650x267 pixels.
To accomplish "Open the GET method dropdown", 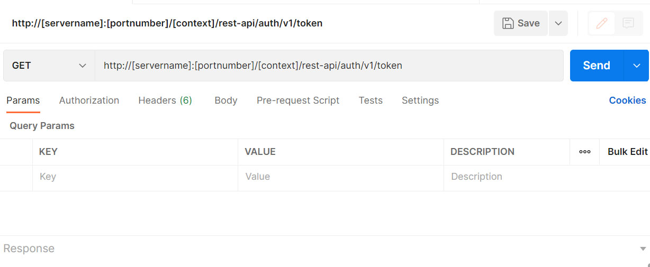I will 49,66.
